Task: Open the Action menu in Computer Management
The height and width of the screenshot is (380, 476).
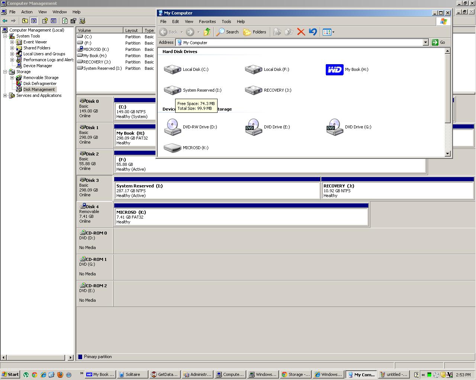Action: point(27,12)
